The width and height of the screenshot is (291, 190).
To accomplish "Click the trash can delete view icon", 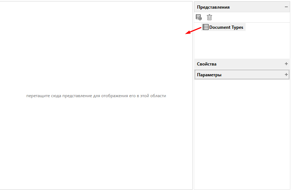I will pos(209,17).
